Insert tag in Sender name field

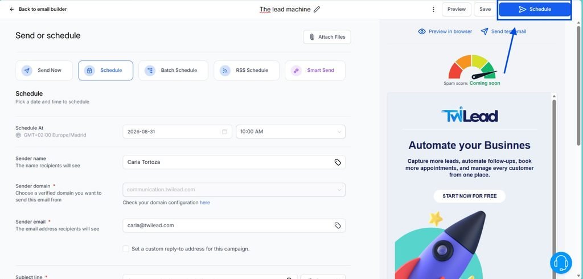(x=338, y=162)
